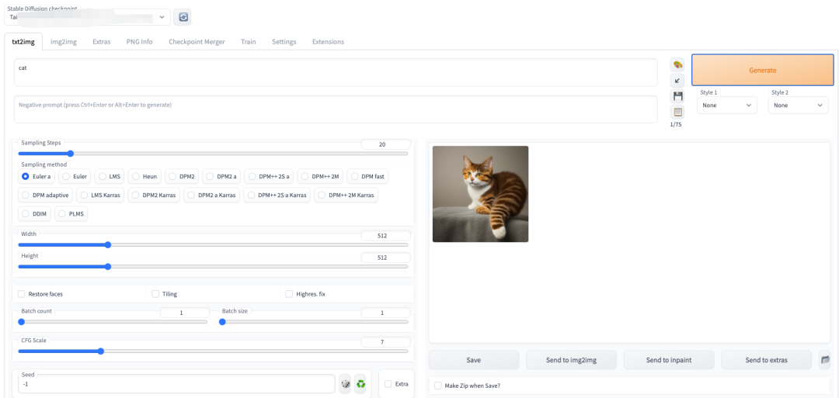The height and width of the screenshot is (398, 839).
Task: Select the DPM++ 2M Karras sampling method
Action: [x=346, y=195]
